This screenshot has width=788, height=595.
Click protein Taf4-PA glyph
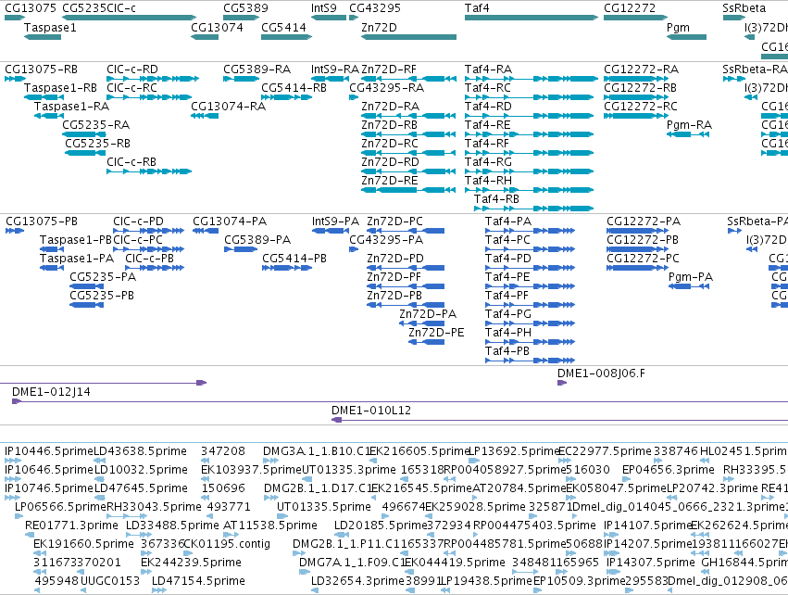[530, 231]
